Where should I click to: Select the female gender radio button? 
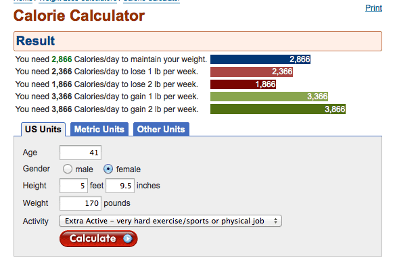[x=108, y=169]
